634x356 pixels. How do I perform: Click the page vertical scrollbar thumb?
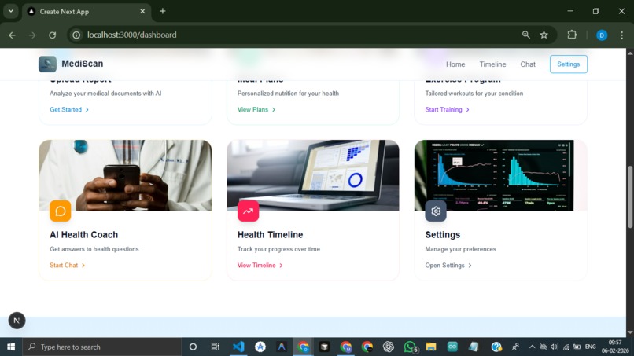click(x=630, y=196)
